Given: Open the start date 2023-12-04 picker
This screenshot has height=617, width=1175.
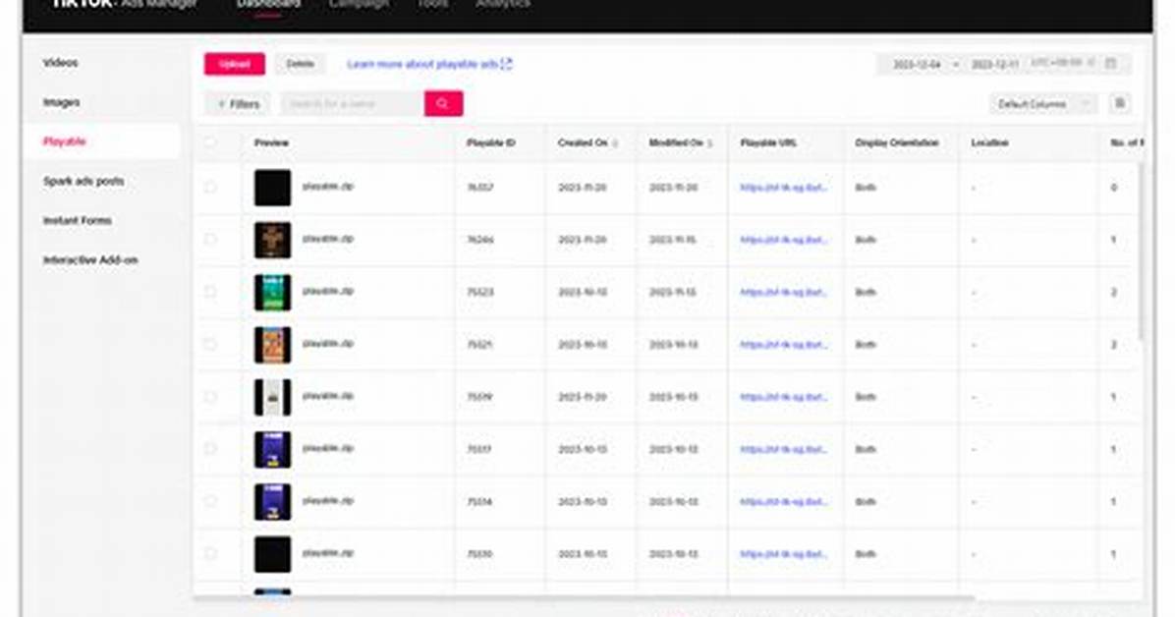Looking at the screenshot, I should [x=918, y=65].
